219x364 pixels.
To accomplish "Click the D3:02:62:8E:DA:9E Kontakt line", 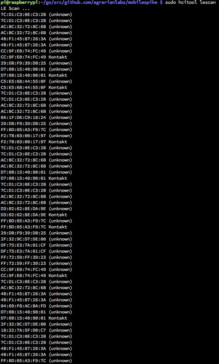I will pyautogui.click(x=34, y=215).
